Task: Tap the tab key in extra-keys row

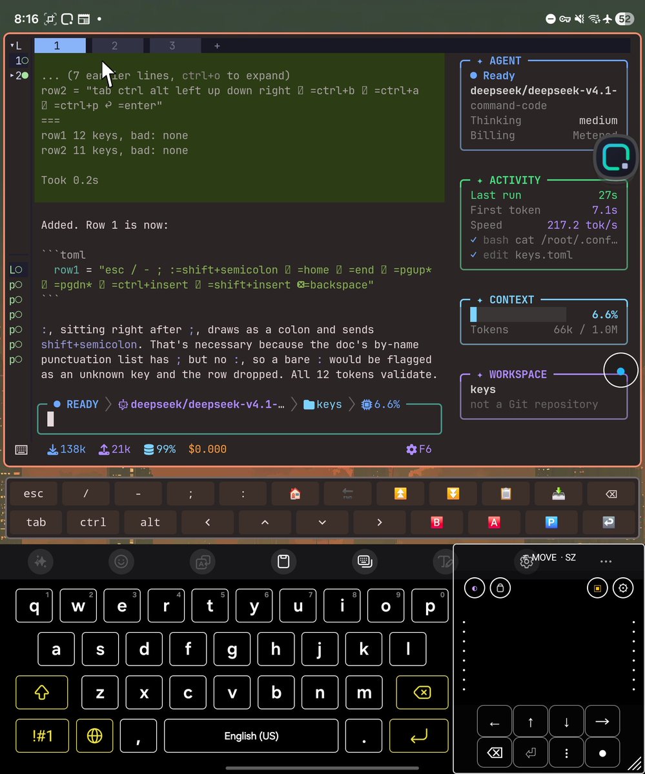Action: pos(36,522)
